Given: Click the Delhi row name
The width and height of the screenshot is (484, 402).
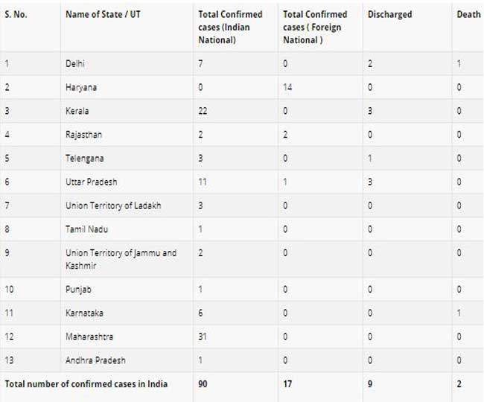Looking at the screenshot, I should pyautogui.click(x=75, y=63).
